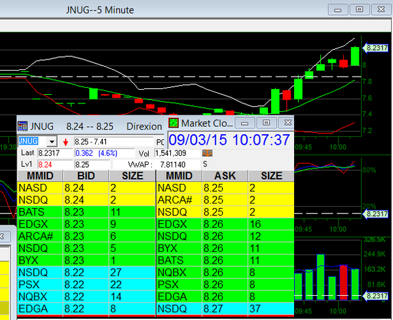
Task: Open the JNUG symbol dropdown arrow
Action: coord(51,141)
